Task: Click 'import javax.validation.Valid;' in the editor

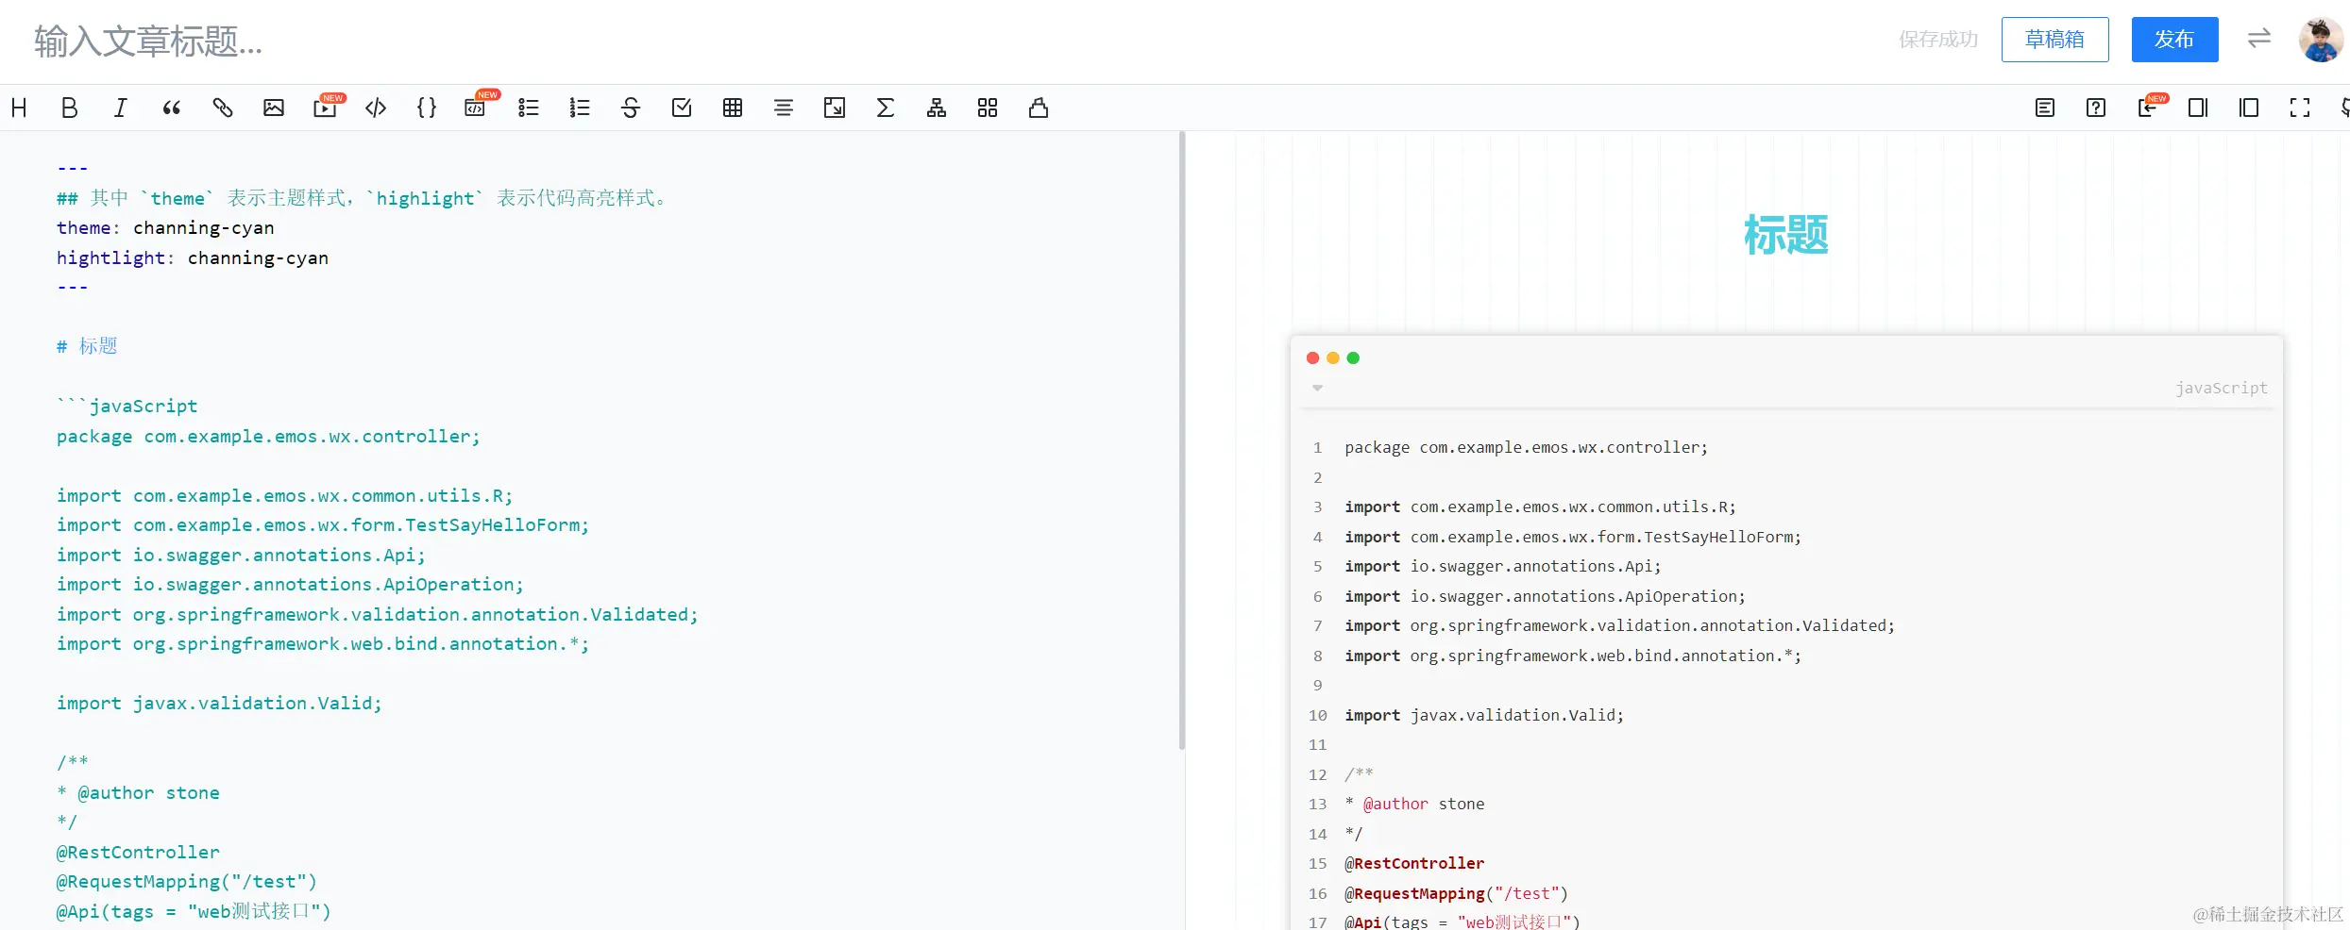Action: point(219,703)
